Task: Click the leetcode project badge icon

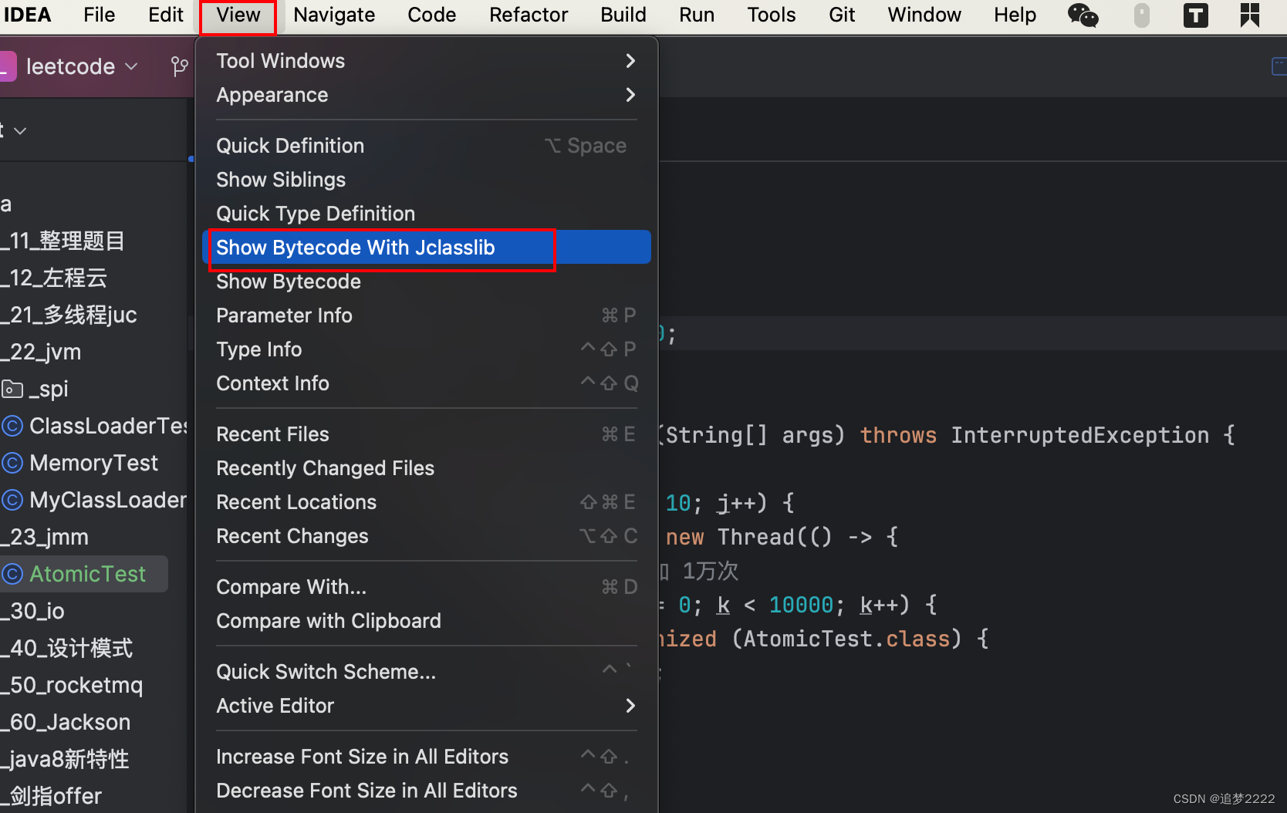Action: click(x=8, y=66)
